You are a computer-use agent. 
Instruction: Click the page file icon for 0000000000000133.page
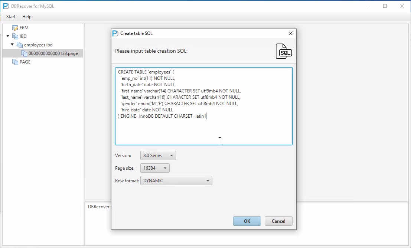24,53
